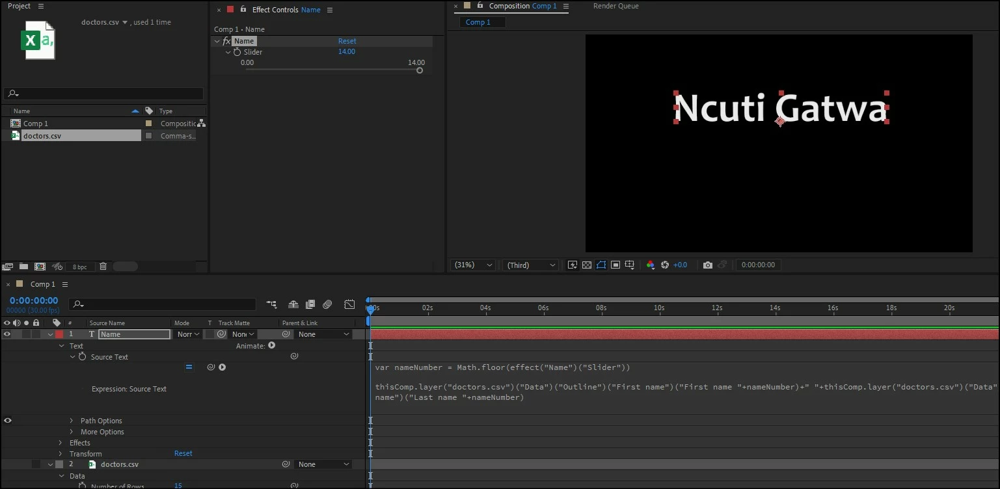Image resolution: width=1000 pixels, height=489 pixels.
Task: Collapse Name layer twirl arrow in timeline
Action: (50, 334)
